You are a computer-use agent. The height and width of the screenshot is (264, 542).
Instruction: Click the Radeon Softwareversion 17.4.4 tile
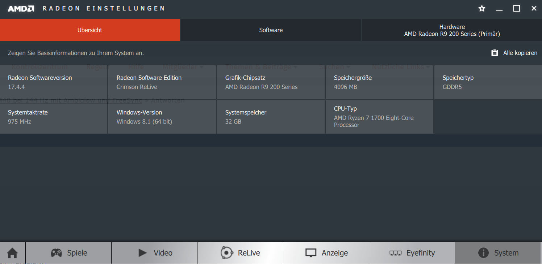[x=54, y=82]
